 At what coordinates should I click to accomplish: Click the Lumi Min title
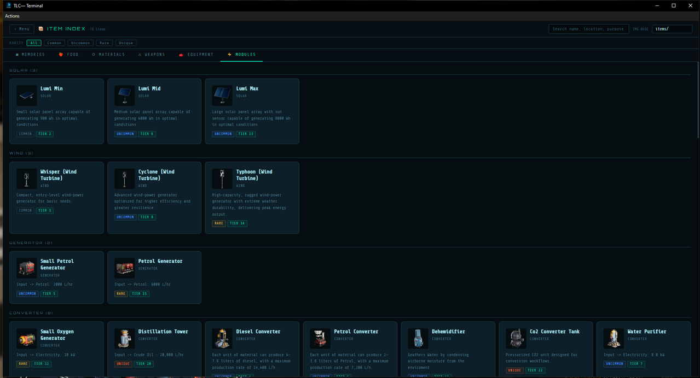(51, 88)
